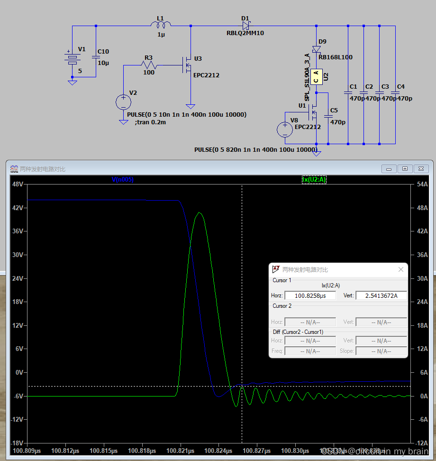436x461 pixels.
Task: Click the C5 470p capacitor
Action: point(328,116)
